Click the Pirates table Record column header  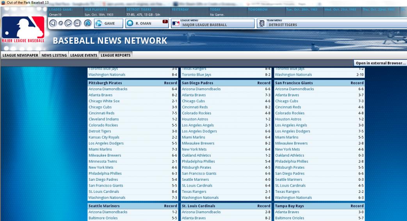tap(171, 83)
